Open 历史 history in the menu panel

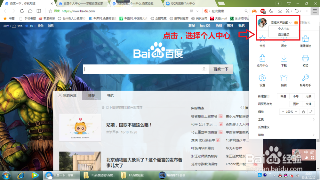click(x=284, y=41)
